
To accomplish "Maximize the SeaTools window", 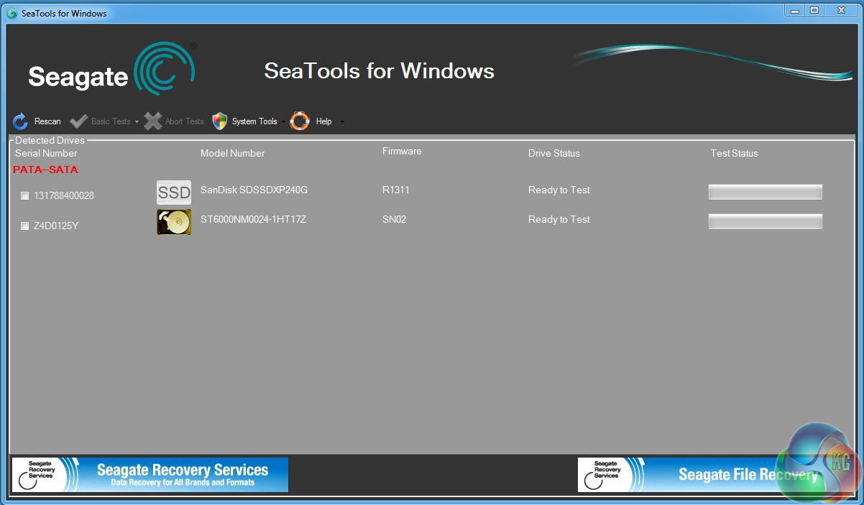I will pos(814,10).
